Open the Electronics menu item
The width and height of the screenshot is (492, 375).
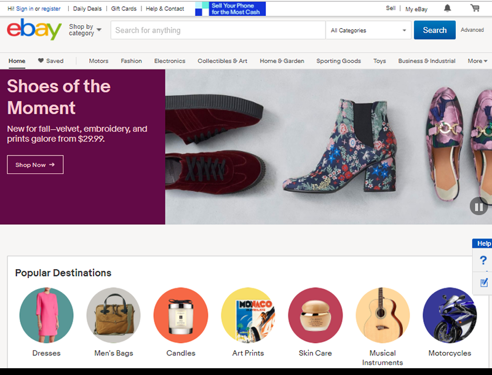[170, 61]
